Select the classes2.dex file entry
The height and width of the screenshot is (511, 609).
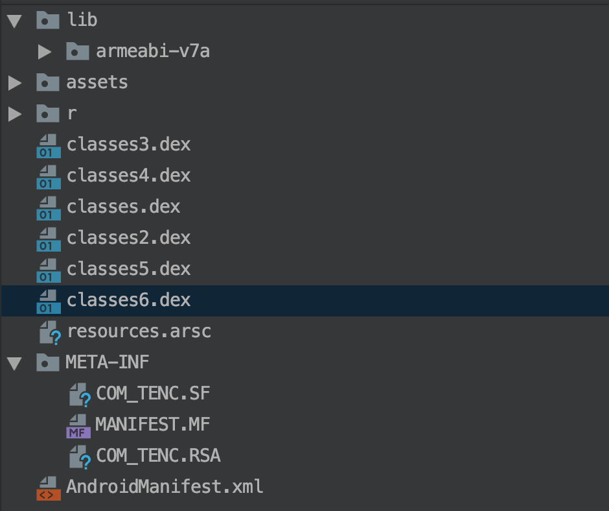coord(128,238)
